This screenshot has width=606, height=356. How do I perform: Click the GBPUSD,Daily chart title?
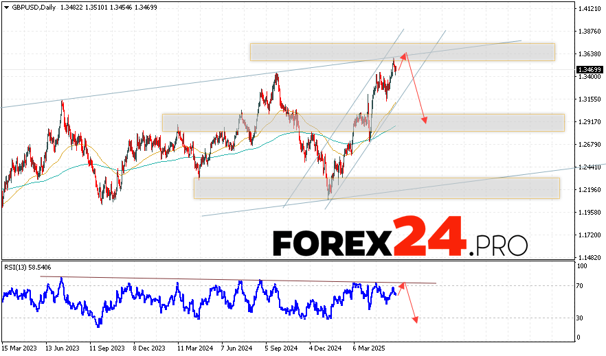point(28,5)
